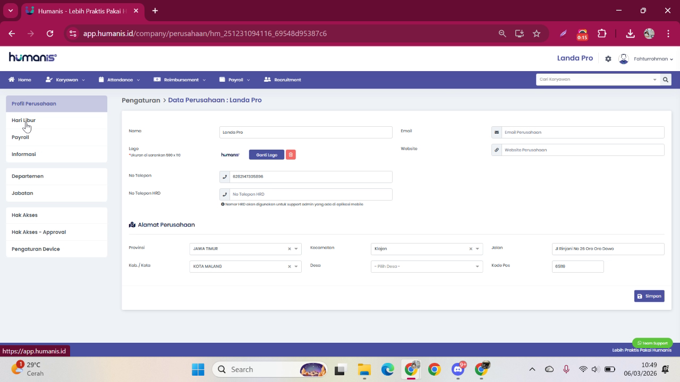The height and width of the screenshot is (382, 680).
Task: Click the Pengaturan breadcrumb link
Action: (x=141, y=100)
